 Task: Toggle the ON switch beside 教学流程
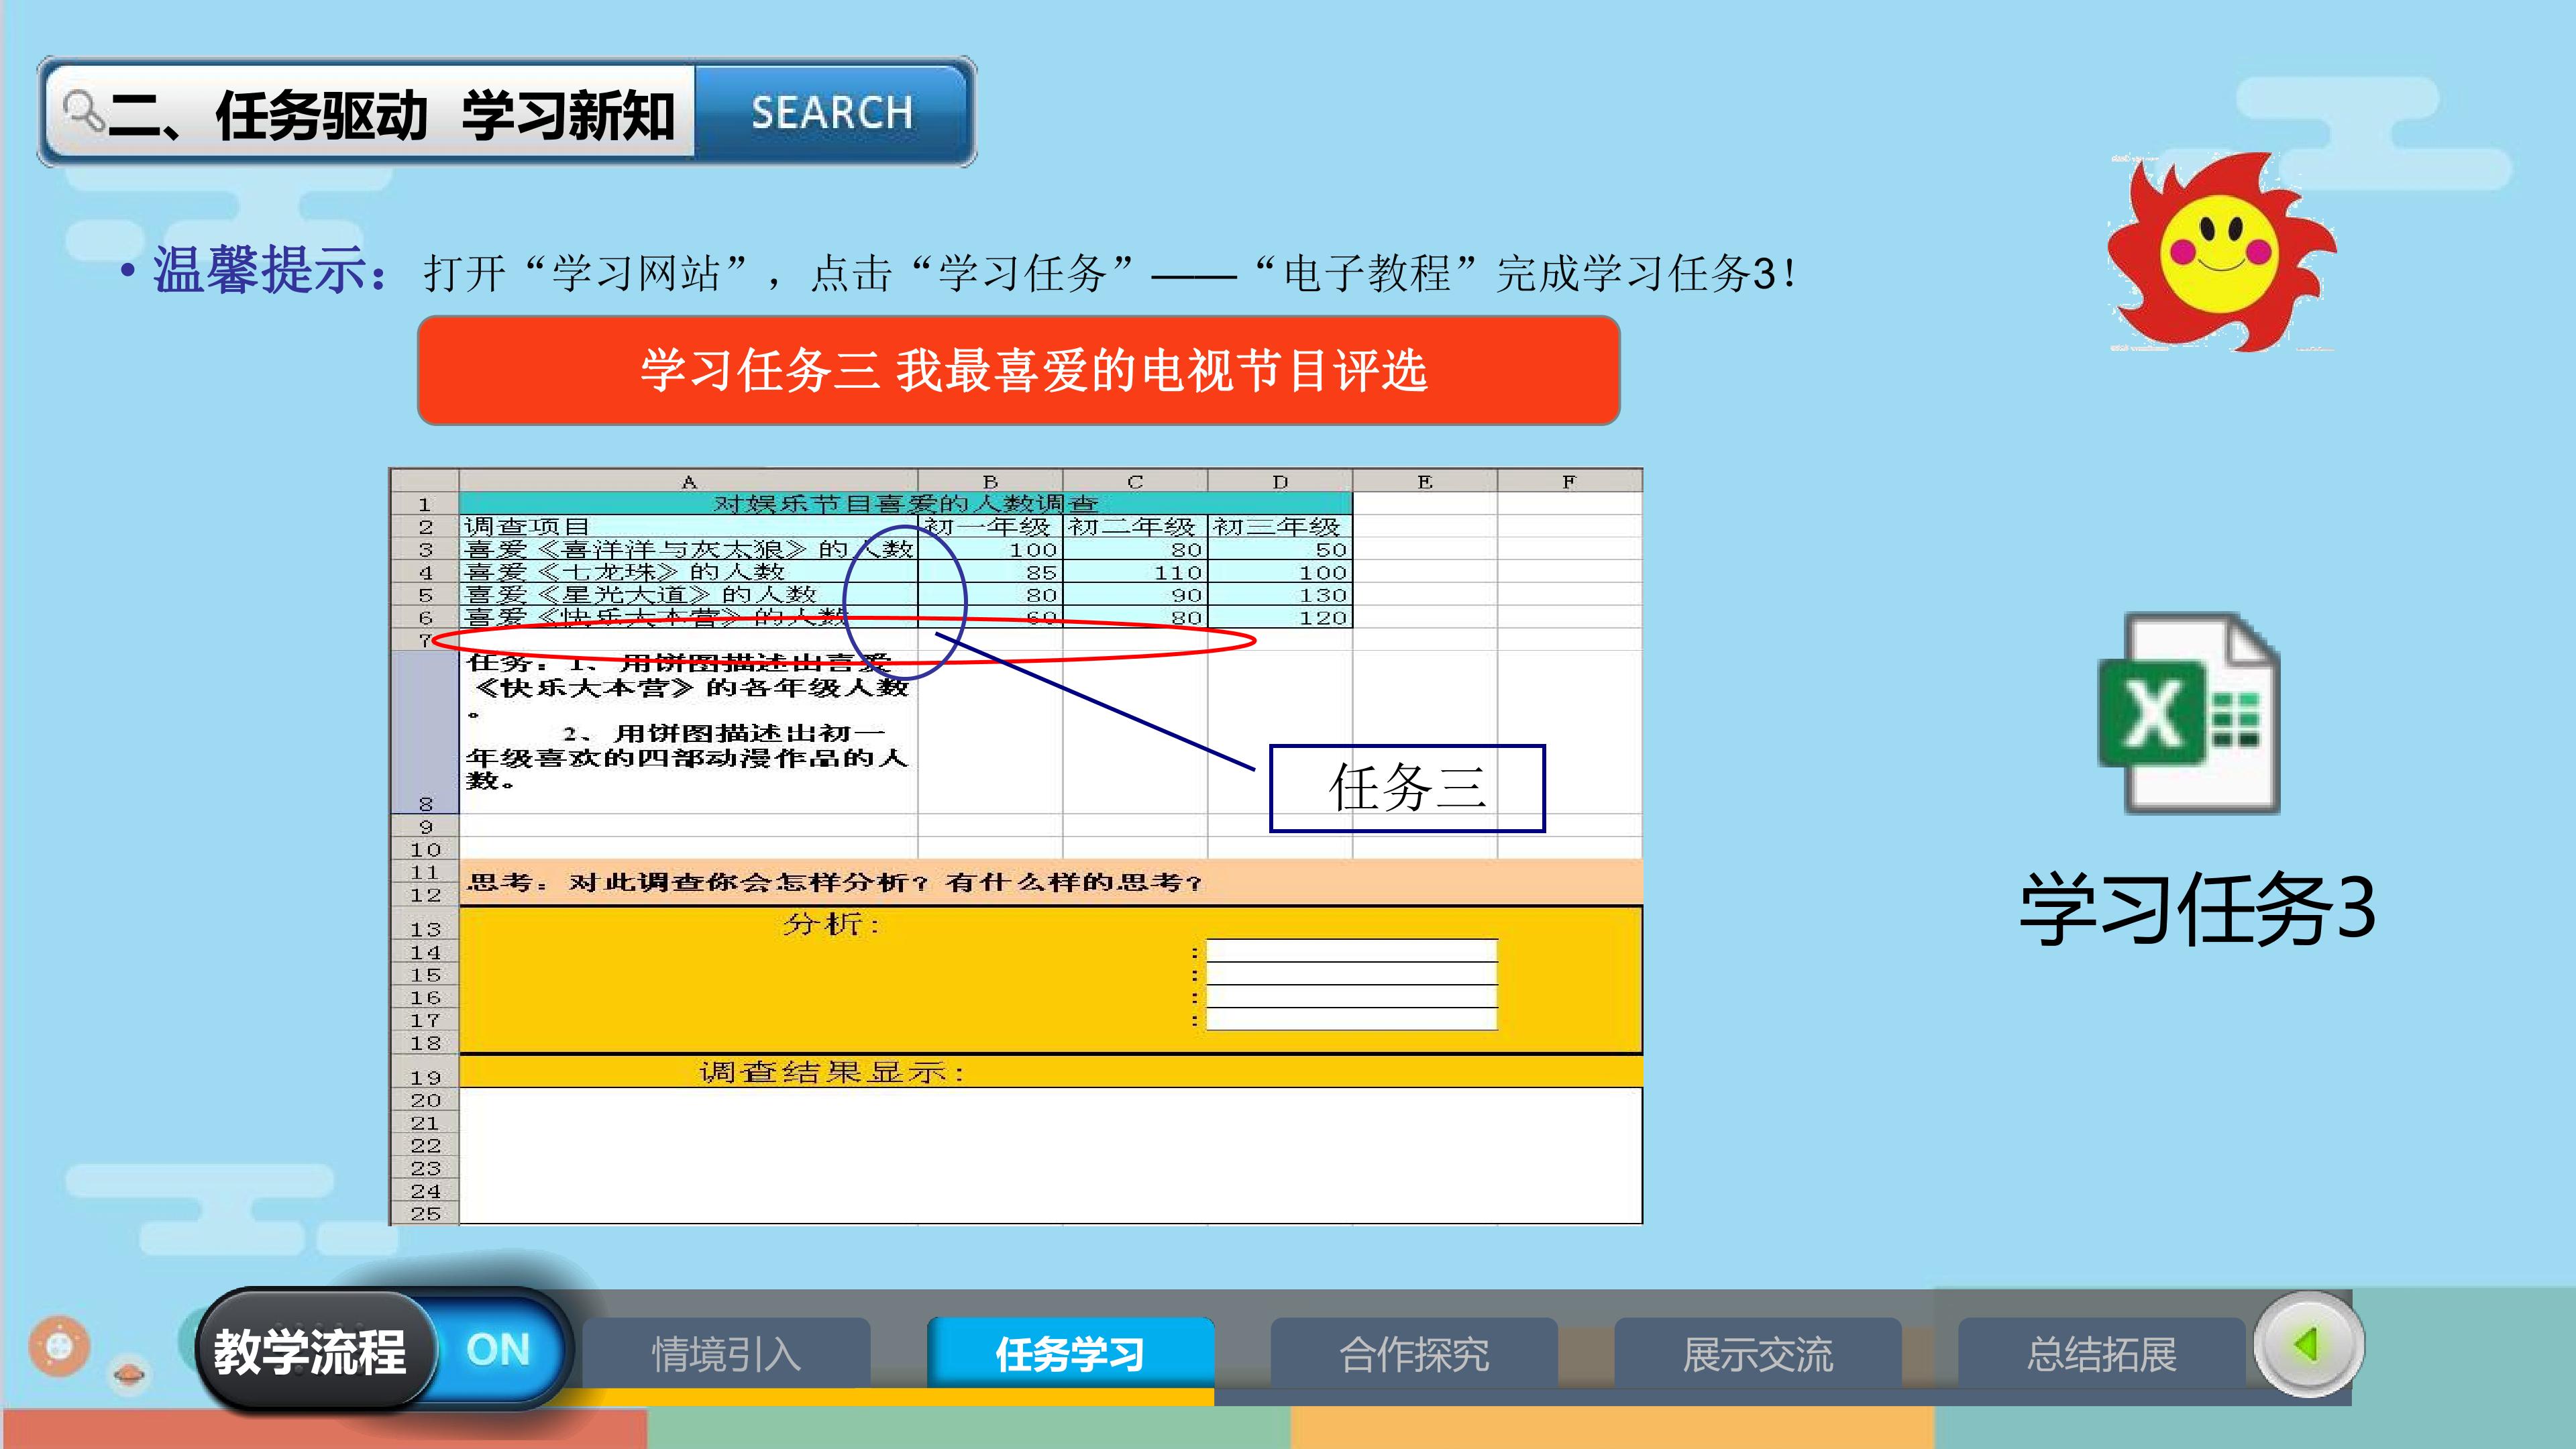[x=497, y=1350]
